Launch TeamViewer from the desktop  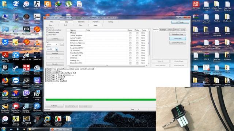click(16, 82)
